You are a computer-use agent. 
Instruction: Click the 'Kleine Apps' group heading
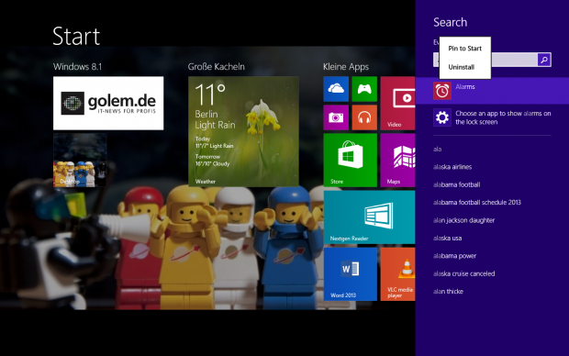(x=346, y=67)
